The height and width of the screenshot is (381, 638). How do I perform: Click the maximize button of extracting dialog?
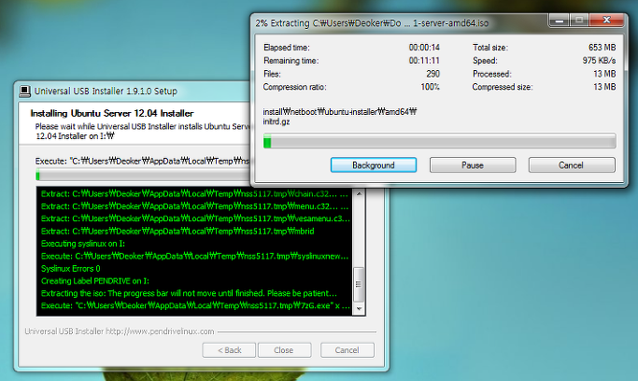(x=579, y=20)
